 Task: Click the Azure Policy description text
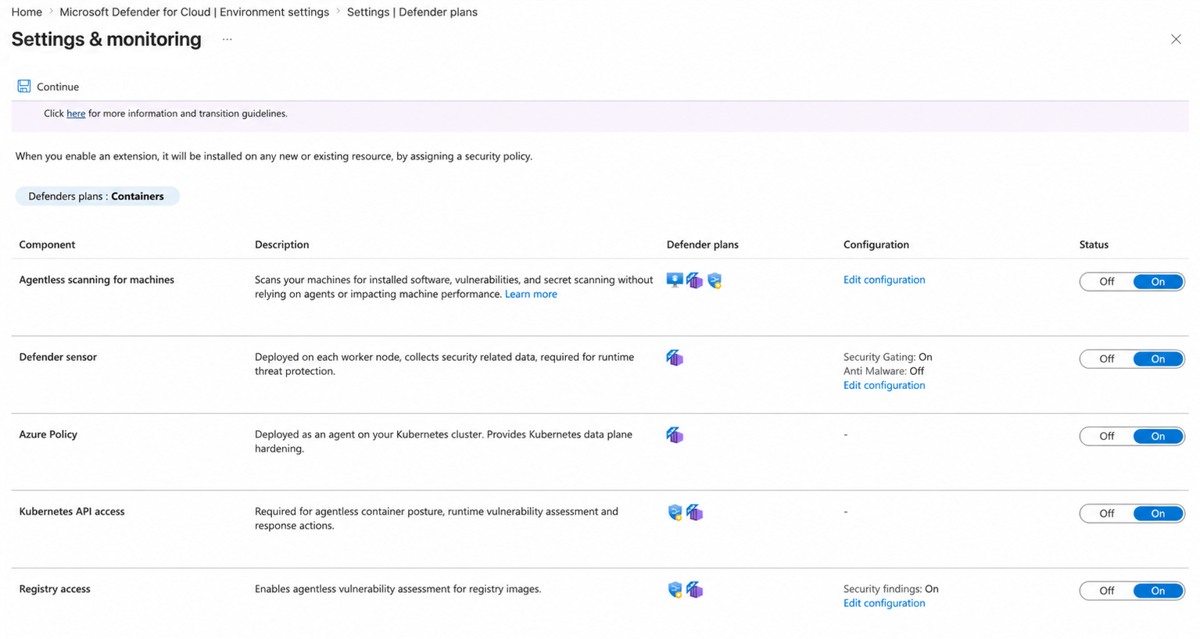[443, 441]
